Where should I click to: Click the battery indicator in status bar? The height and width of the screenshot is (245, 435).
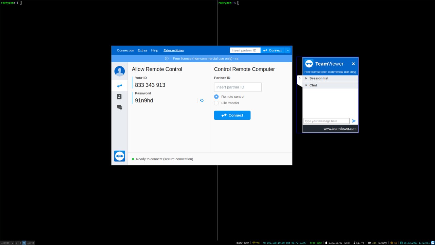(377, 243)
